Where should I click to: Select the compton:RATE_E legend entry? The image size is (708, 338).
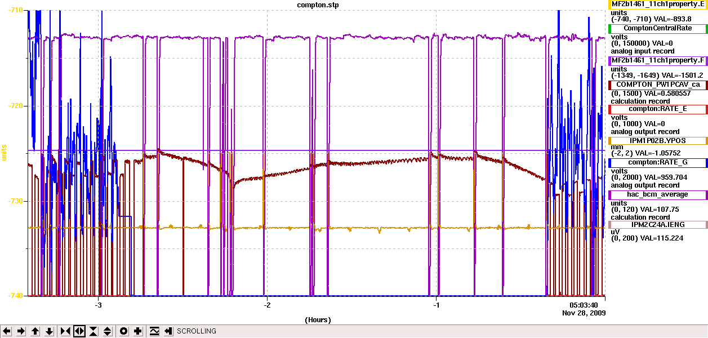point(658,109)
